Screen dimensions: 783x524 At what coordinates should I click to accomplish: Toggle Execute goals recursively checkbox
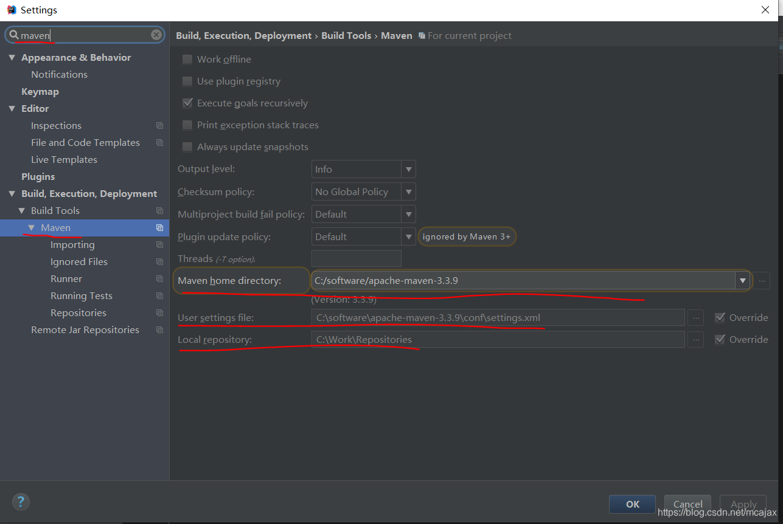coord(187,103)
